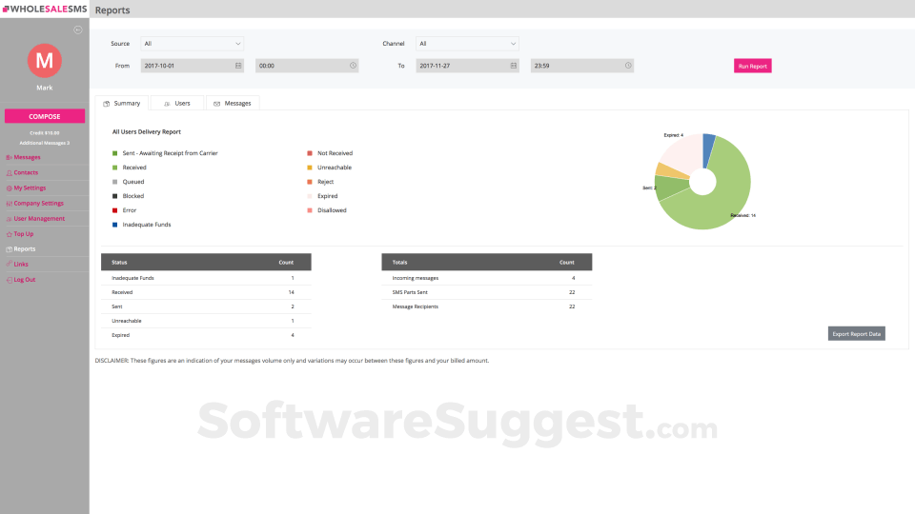Click the Export Report Data button
This screenshot has width=915, height=514.
click(856, 333)
